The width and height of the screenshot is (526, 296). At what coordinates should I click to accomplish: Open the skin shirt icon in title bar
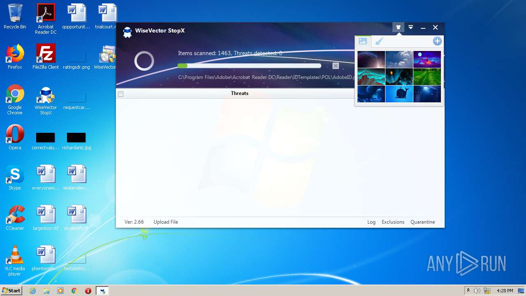click(398, 28)
